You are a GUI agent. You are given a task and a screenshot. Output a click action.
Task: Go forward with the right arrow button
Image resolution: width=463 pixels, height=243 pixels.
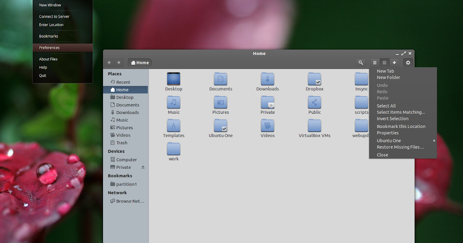[x=119, y=62]
